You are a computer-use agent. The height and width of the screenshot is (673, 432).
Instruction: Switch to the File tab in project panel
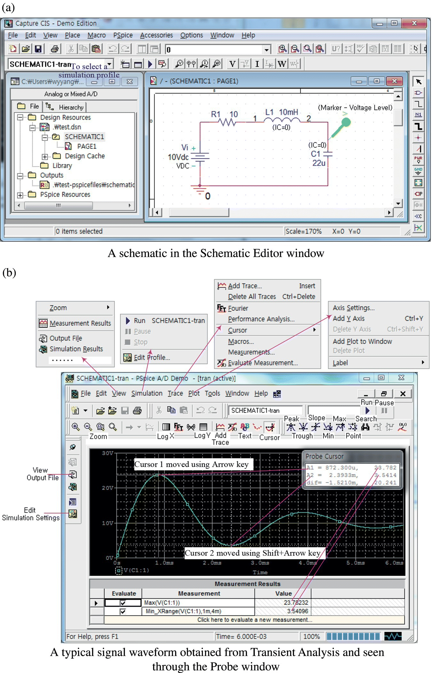(x=28, y=107)
